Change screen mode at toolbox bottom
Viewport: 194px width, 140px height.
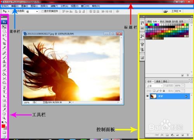(x=4, y=137)
